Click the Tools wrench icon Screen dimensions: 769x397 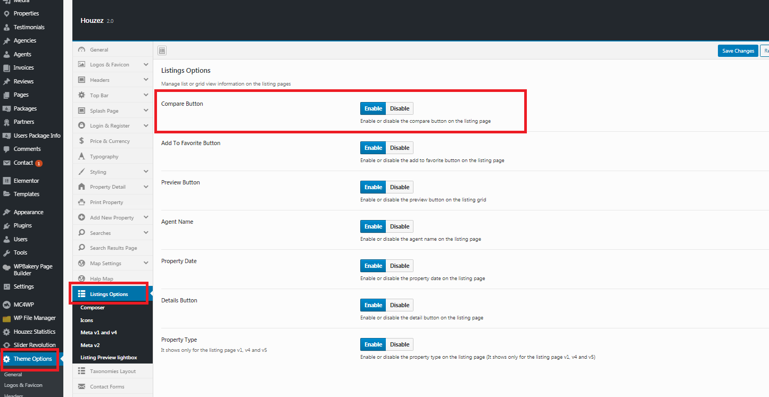pyautogui.click(x=6, y=253)
